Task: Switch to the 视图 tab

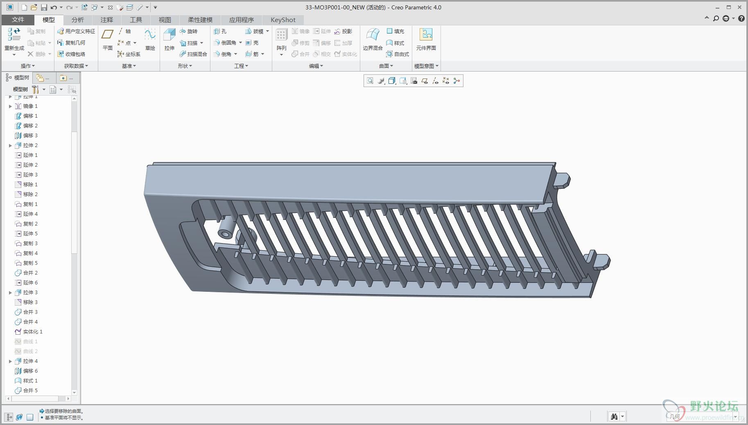Action: tap(165, 20)
